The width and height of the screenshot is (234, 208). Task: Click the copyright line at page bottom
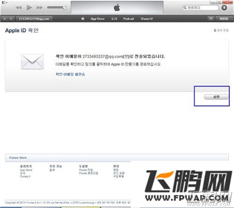[x=68, y=203]
